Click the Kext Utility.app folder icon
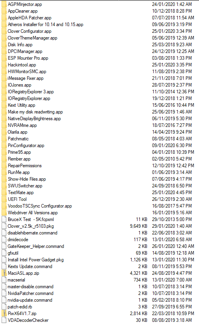This screenshot has width=199, height=325. tap(4, 105)
